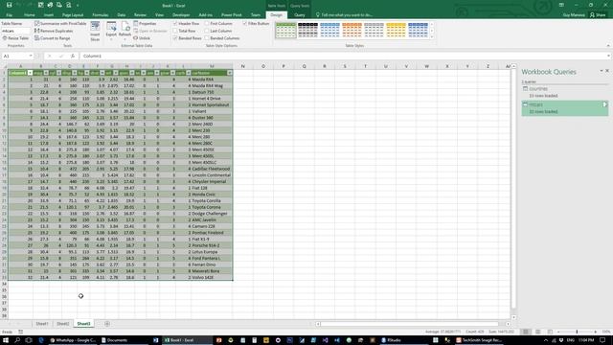Click the zoom slider handle
This screenshot has width=613, height=345.
pos(577,332)
